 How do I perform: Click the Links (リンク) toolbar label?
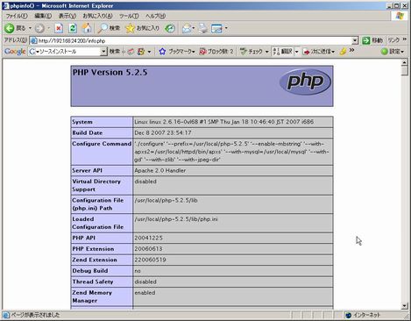[x=393, y=40]
